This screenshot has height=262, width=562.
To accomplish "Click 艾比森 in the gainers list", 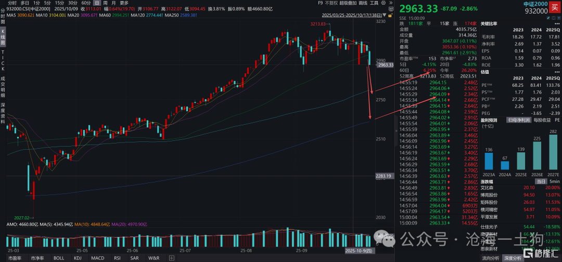I will coord(488,188).
